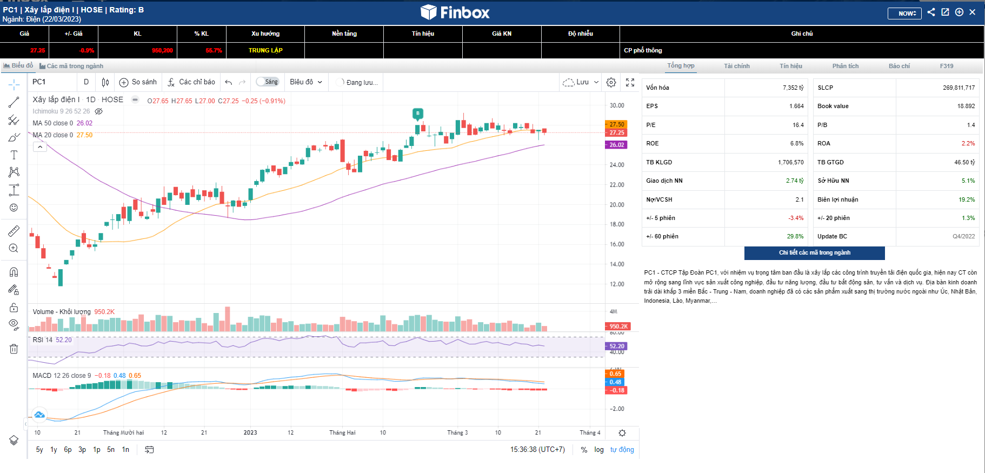Click the PC1 symbol search field
This screenshot has width=985, height=473.
click(x=51, y=82)
